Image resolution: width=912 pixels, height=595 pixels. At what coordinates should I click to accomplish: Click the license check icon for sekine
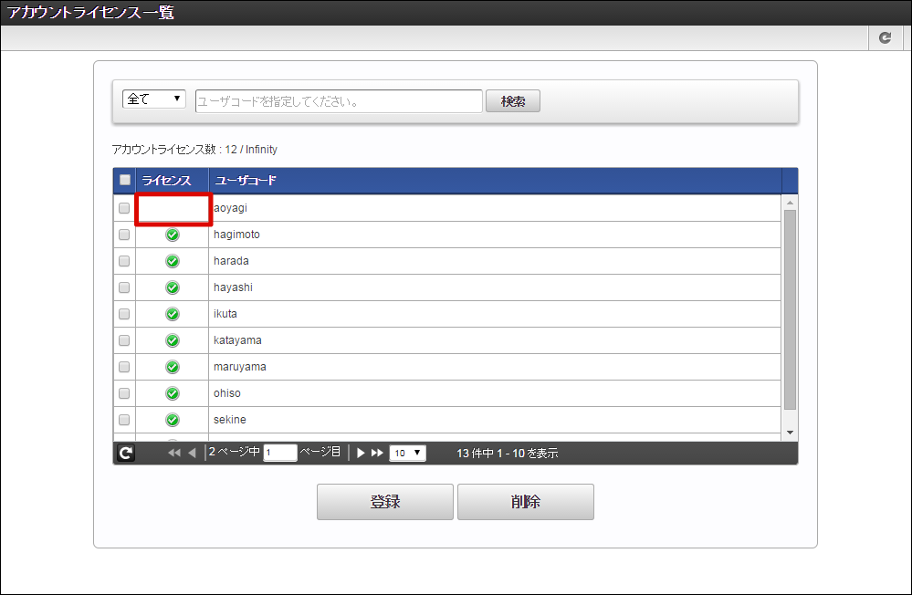[x=173, y=420]
